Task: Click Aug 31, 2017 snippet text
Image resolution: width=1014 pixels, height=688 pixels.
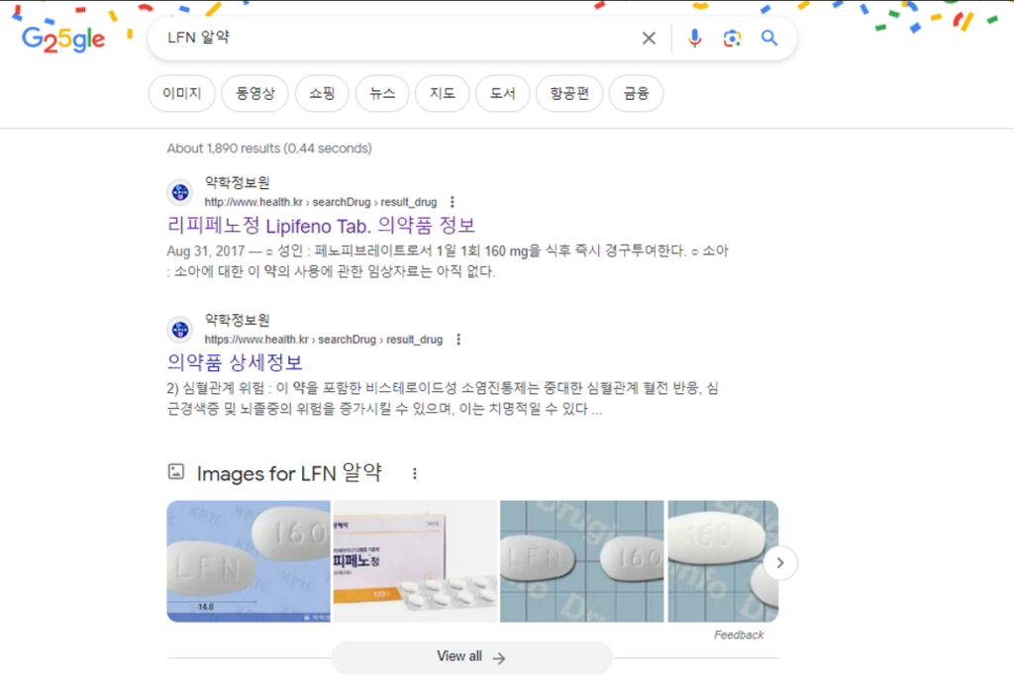Action: pos(206,250)
